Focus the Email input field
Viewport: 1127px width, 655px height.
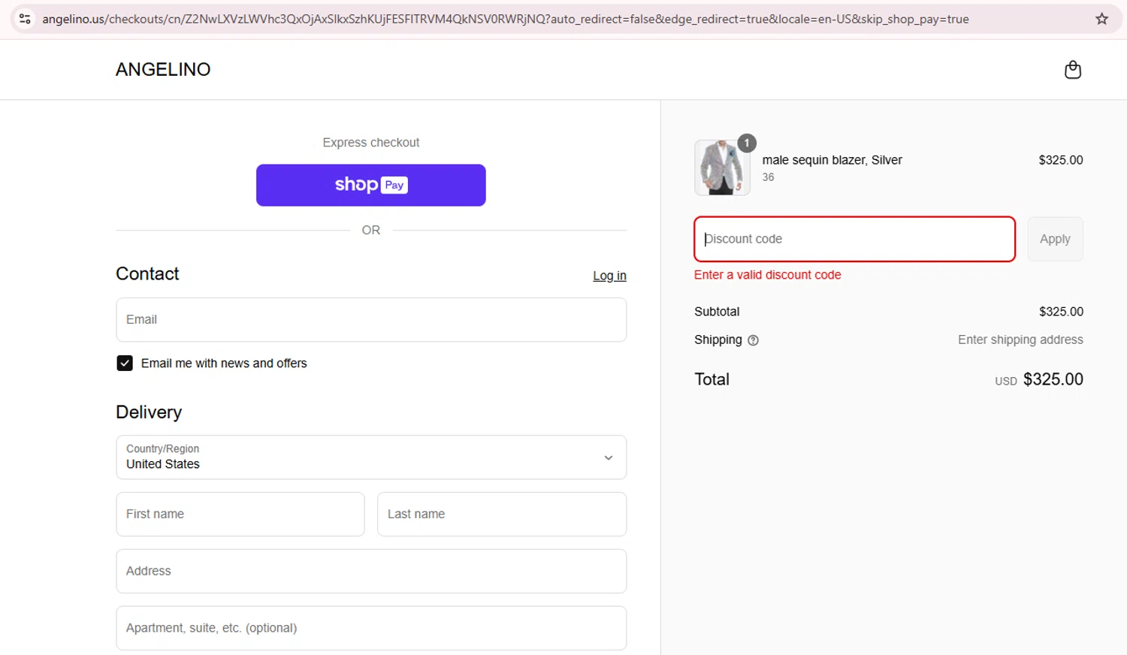(371, 320)
